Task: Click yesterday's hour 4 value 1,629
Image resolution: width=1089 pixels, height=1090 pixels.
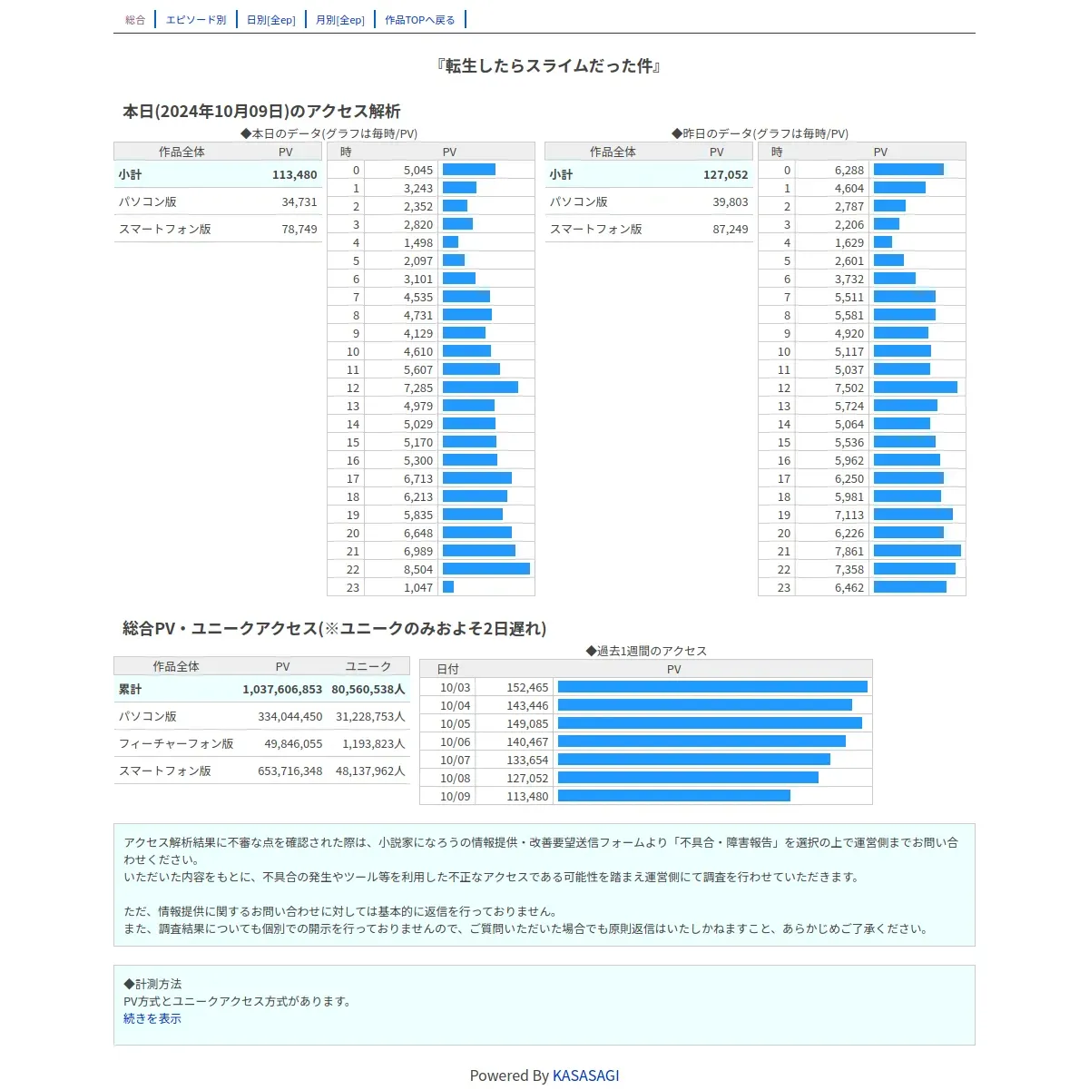Action: point(849,243)
